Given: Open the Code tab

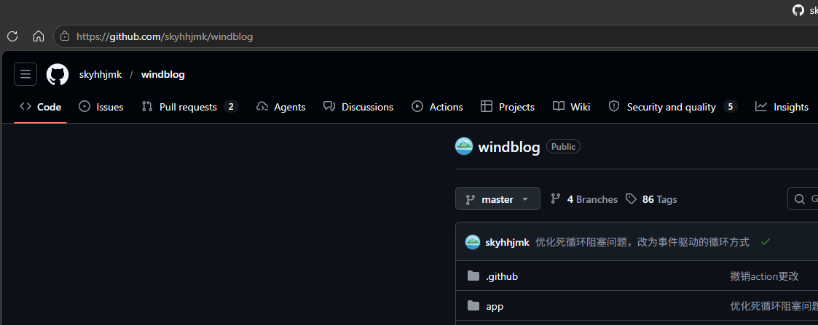Looking at the screenshot, I should [x=41, y=107].
